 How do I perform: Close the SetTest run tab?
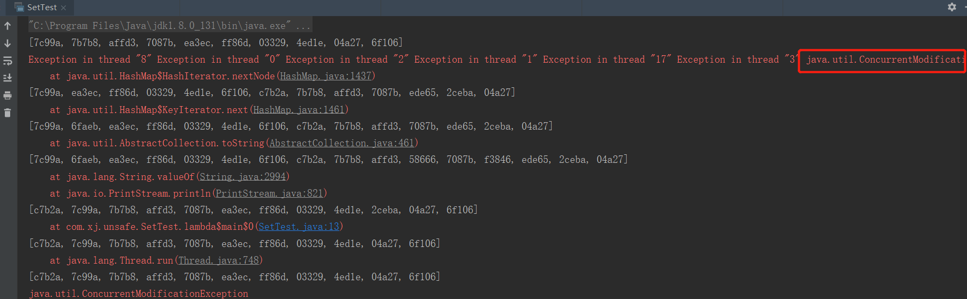tap(64, 8)
